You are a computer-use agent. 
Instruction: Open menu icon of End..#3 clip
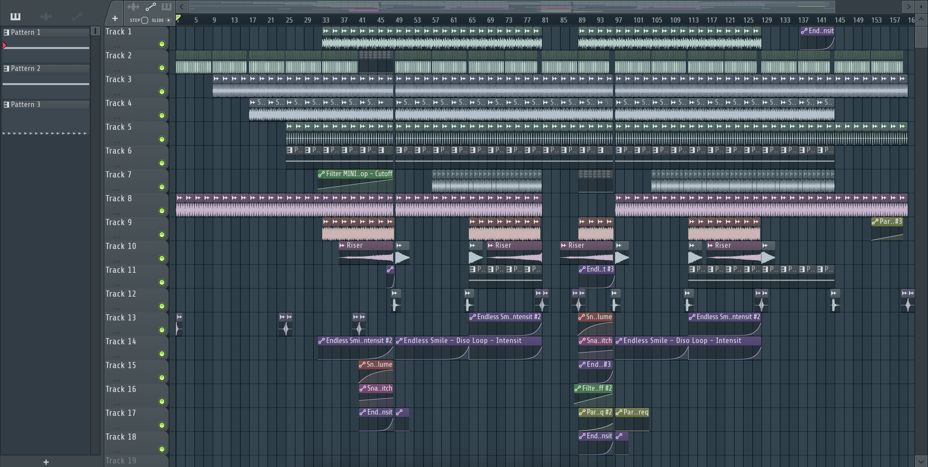point(582,364)
